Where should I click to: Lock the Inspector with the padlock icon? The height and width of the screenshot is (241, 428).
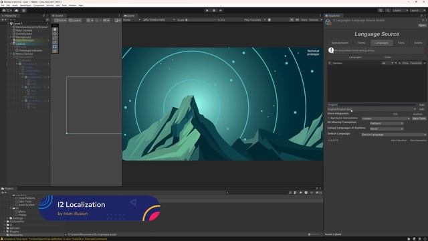422,15
